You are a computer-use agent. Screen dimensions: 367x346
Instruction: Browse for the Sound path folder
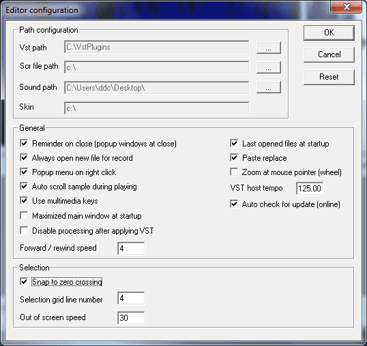pyautogui.click(x=269, y=87)
